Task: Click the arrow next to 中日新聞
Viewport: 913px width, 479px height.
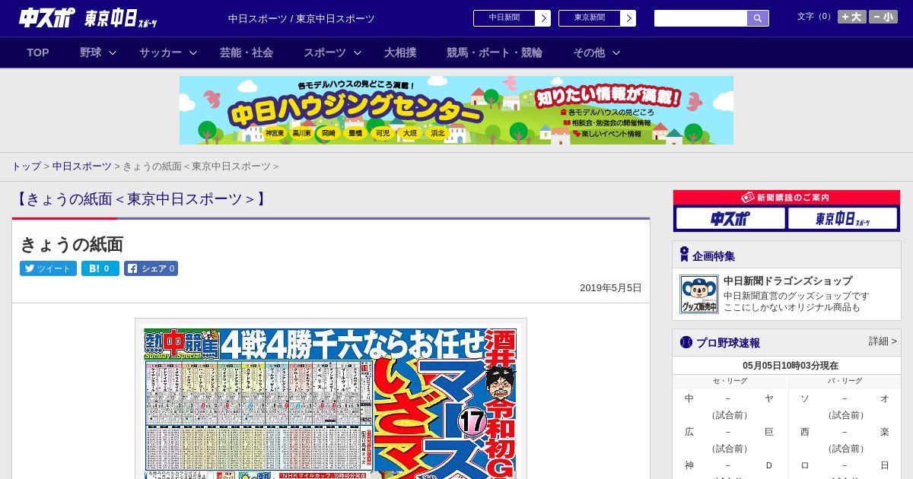Action: pyautogui.click(x=542, y=18)
